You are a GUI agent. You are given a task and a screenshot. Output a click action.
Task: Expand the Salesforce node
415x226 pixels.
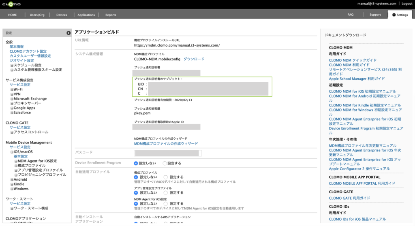coord(12,113)
